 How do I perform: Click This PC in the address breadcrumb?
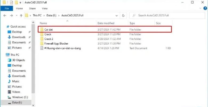37,15
